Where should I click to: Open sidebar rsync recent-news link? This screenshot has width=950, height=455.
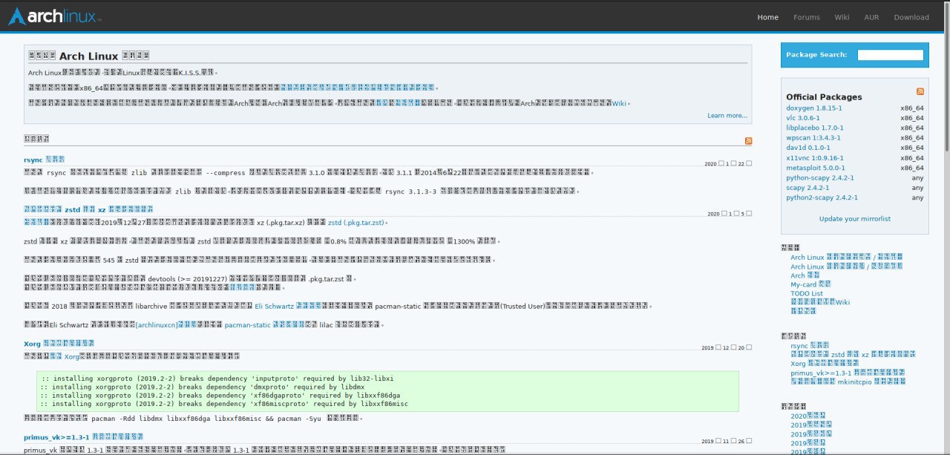click(810, 346)
